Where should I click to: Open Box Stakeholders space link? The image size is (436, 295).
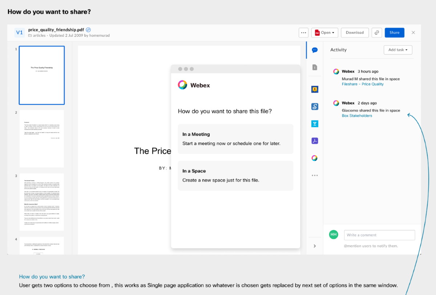click(x=357, y=116)
